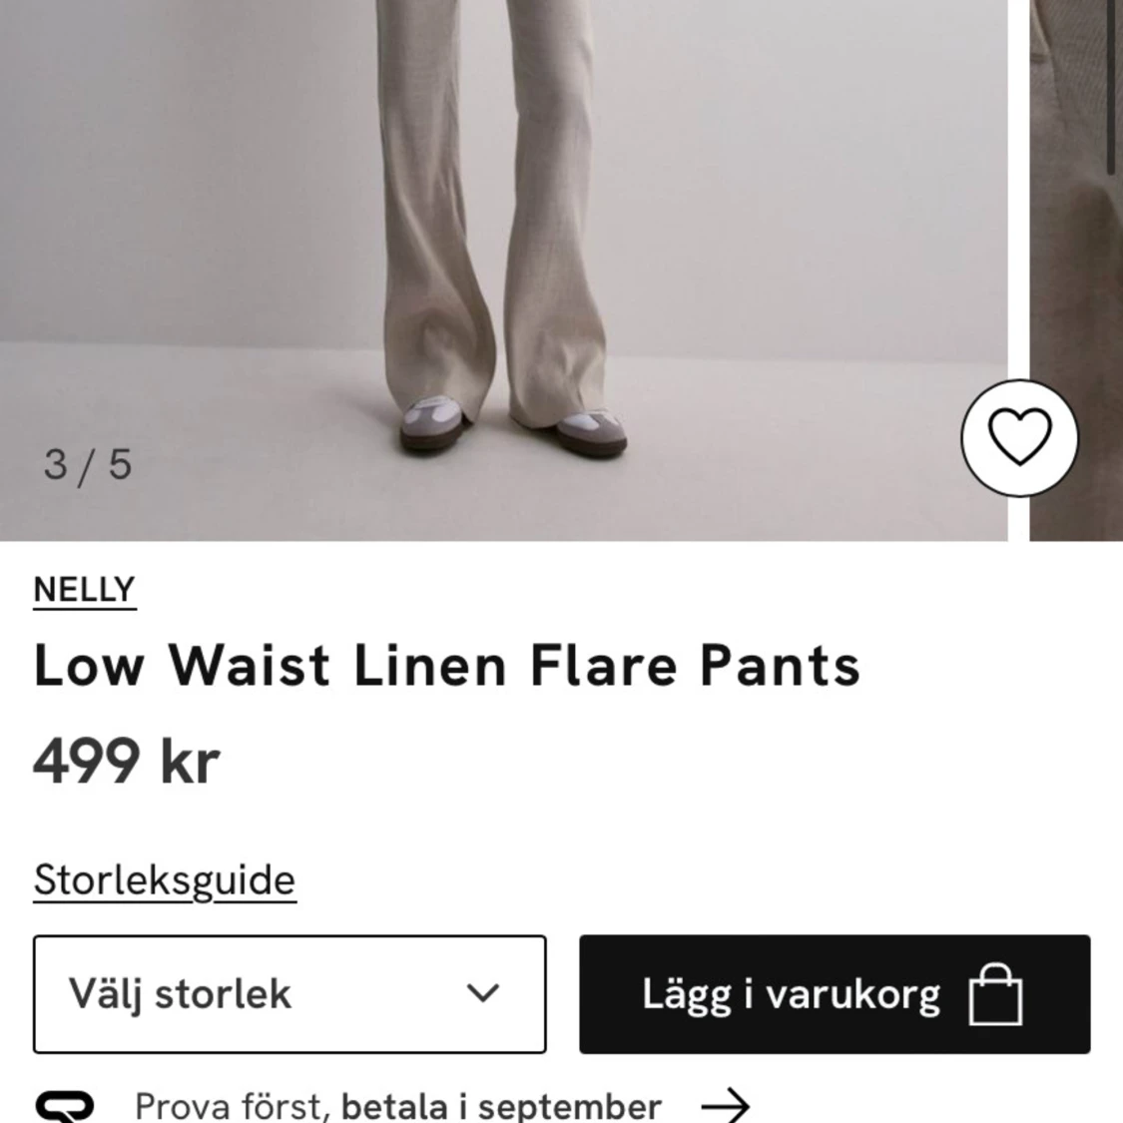
Task: Click the scrollbar handle at right edge
Action: (x=1111, y=86)
